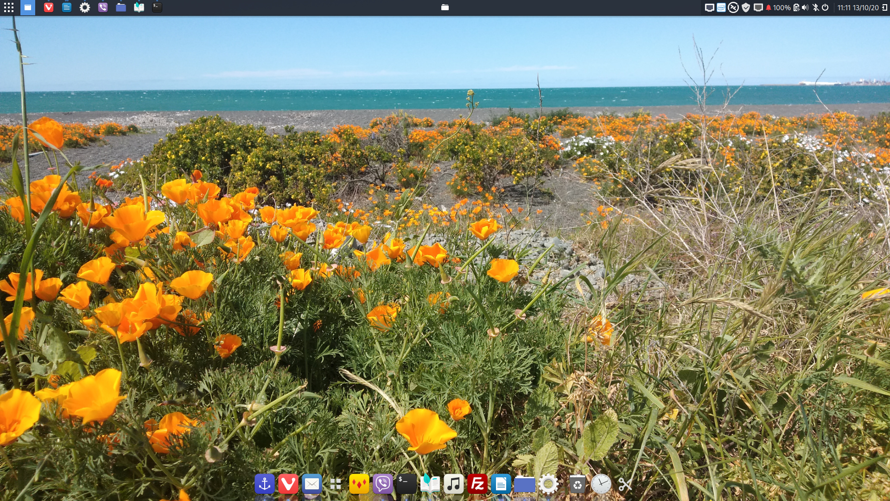Launch the terminal from the bottom dock
The width and height of the screenshot is (890, 501).
tap(407, 484)
